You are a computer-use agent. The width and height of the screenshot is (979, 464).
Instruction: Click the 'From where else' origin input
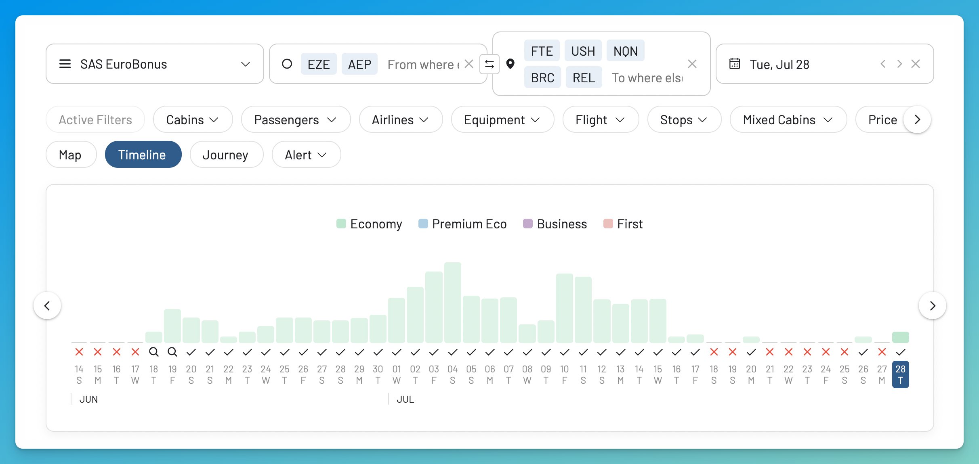[423, 64]
